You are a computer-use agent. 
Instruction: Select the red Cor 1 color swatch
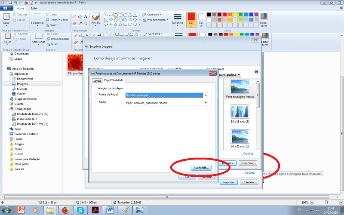(x=191, y=18)
